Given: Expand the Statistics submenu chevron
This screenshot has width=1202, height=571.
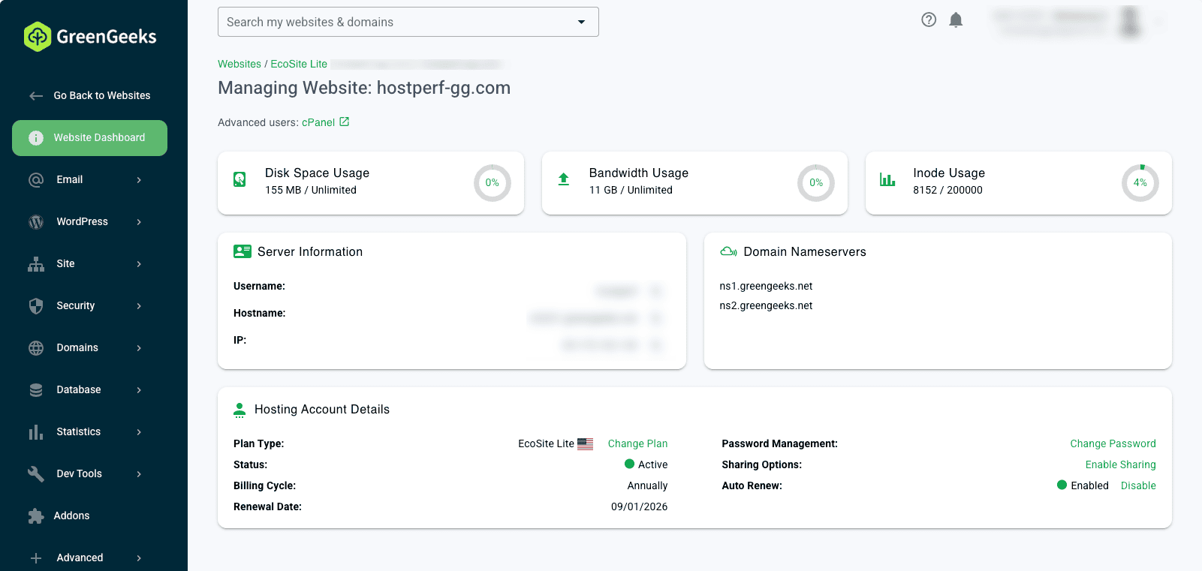Looking at the screenshot, I should pyautogui.click(x=139, y=432).
